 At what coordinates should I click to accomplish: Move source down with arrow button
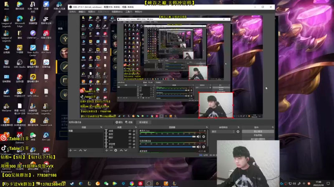point(126,150)
